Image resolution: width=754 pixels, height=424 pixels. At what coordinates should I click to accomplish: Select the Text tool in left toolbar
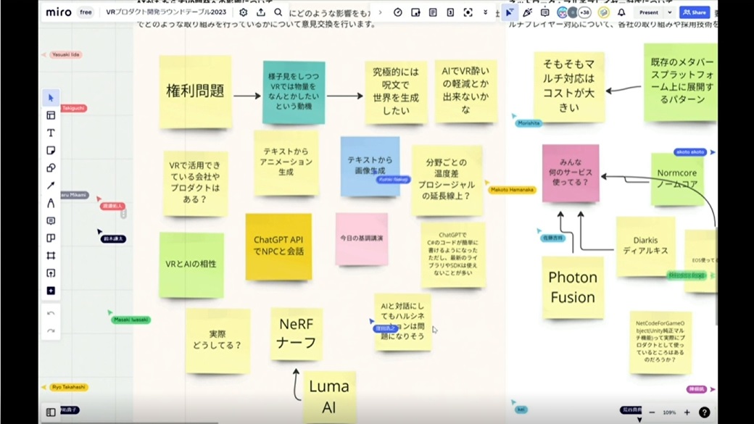coord(51,133)
